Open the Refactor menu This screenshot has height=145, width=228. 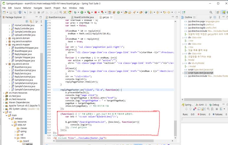pyautogui.click(x=27, y=8)
